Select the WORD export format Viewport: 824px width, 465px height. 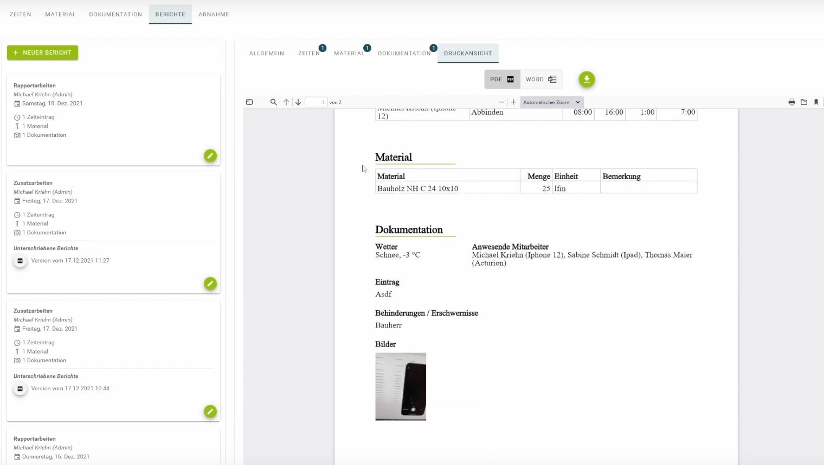pyautogui.click(x=540, y=79)
